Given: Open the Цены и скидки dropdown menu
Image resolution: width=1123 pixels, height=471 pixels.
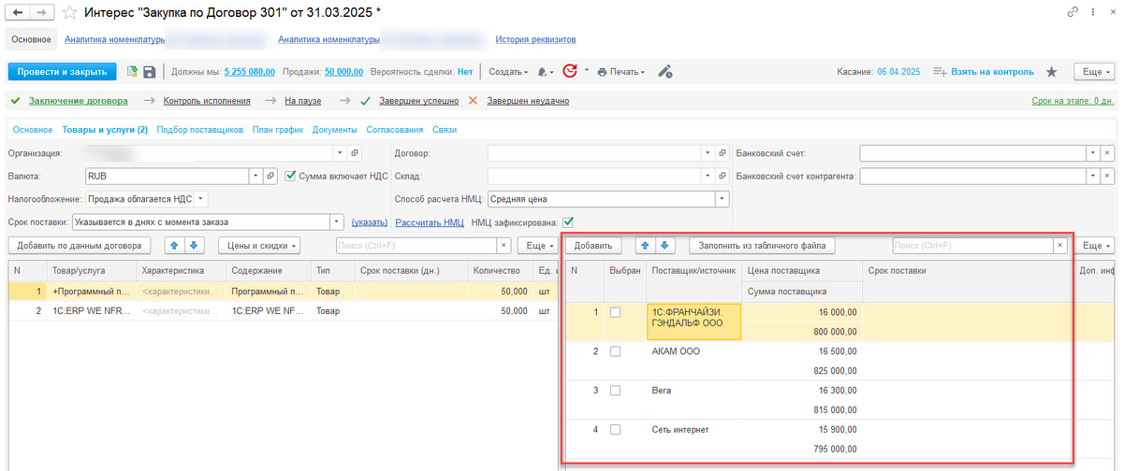Looking at the screenshot, I should 259,245.
